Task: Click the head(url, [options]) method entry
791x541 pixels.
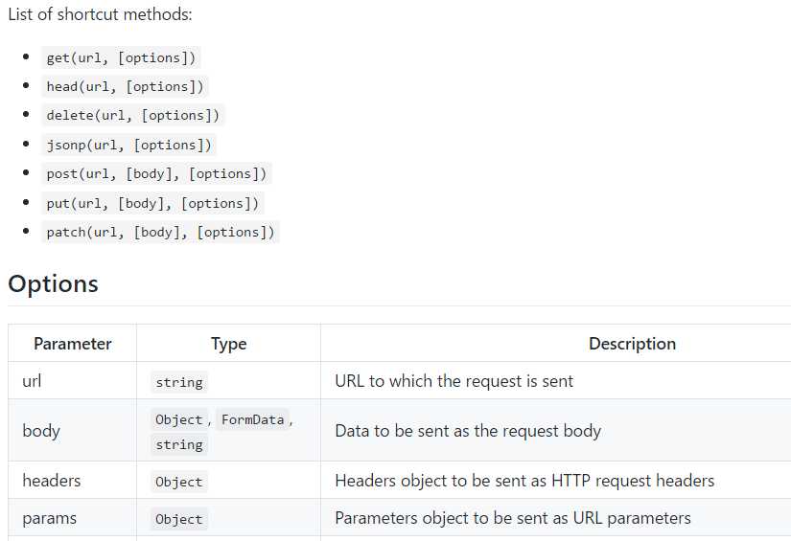Action: pyautogui.click(x=125, y=86)
